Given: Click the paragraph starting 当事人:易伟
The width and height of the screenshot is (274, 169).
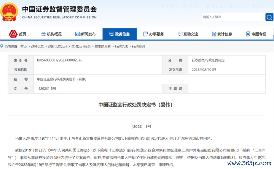Looking at the screenshot, I should click(x=114, y=139).
